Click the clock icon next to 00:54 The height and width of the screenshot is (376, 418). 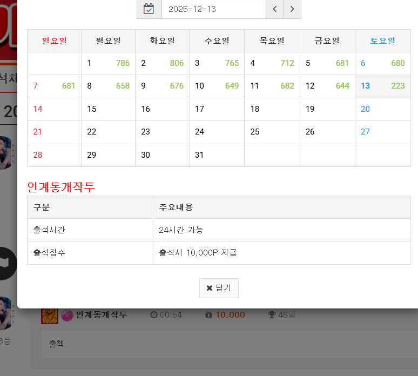pos(154,315)
